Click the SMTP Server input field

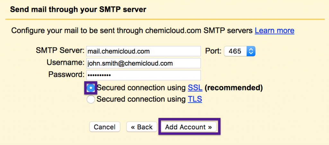(x=143, y=51)
